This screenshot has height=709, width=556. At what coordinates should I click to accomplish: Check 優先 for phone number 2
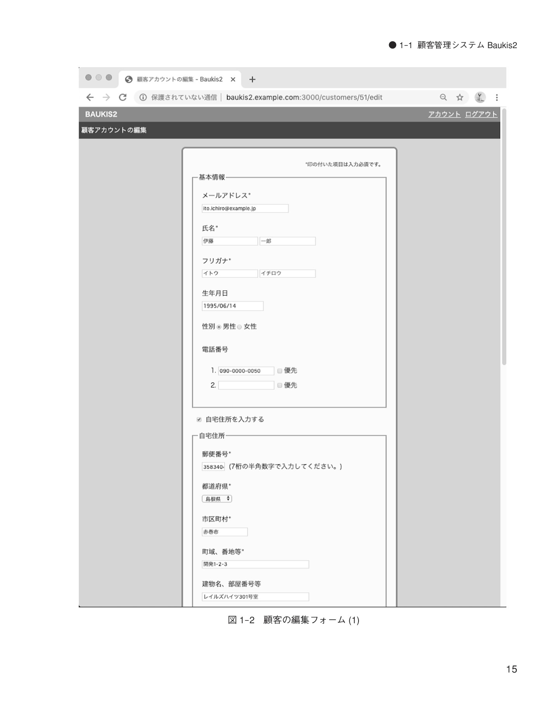(x=279, y=385)
